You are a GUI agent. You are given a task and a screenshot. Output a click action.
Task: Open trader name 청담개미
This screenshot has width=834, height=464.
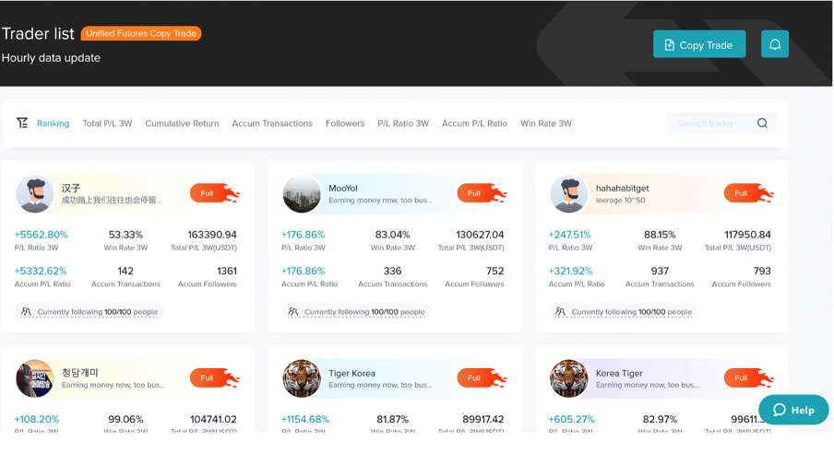pyautogui.click(x=79, y=373)
